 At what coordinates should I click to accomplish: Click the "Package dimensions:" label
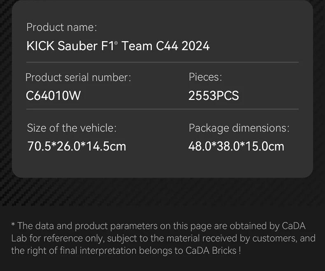pos(239,128)
